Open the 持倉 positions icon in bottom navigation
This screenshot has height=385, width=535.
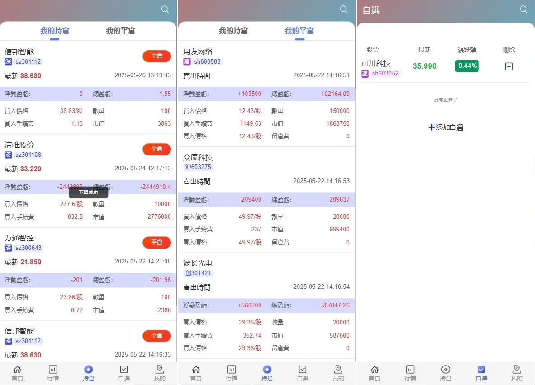[x=89, y=373]
